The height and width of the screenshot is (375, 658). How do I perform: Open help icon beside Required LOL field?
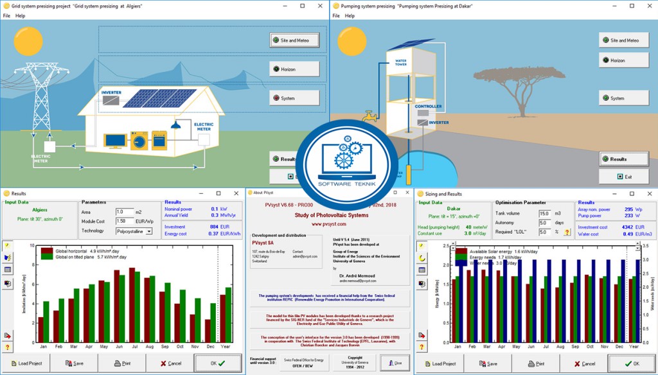567,232
